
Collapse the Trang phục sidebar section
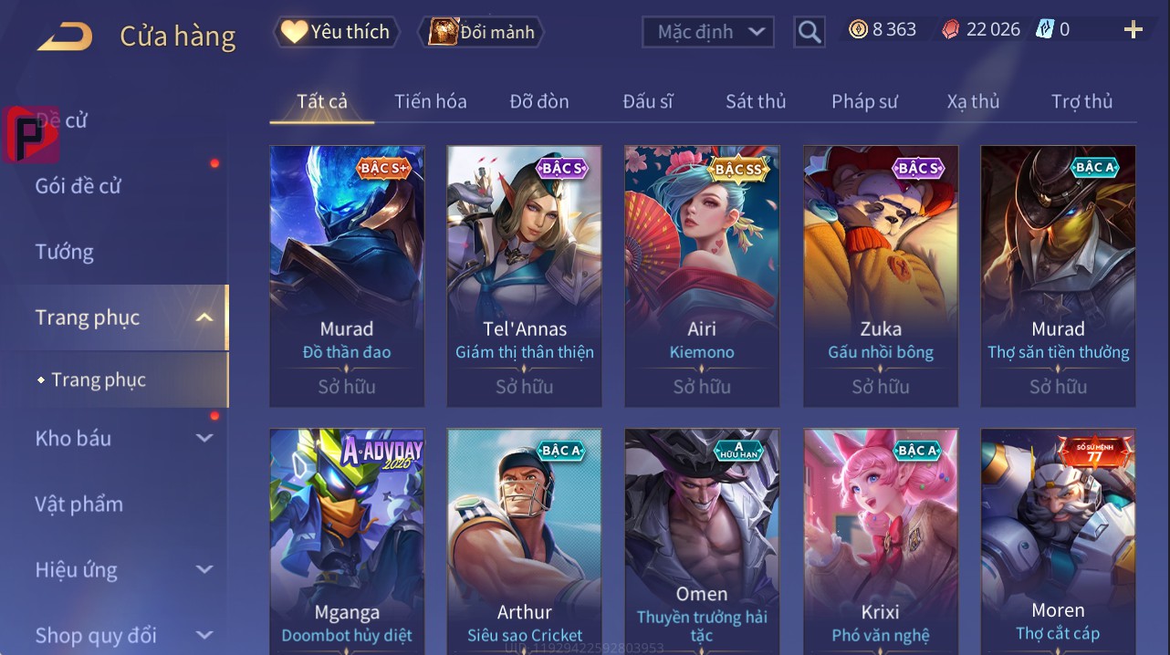point(204,317)
